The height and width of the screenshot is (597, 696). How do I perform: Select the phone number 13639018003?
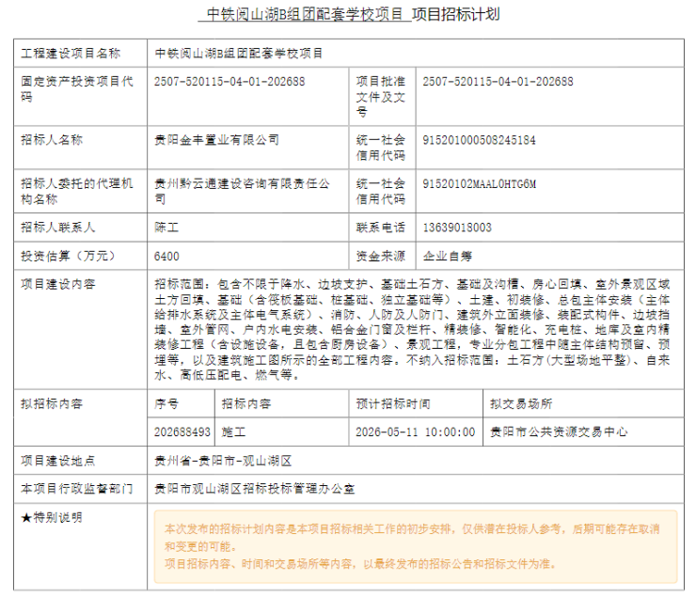tap(457, 228)
